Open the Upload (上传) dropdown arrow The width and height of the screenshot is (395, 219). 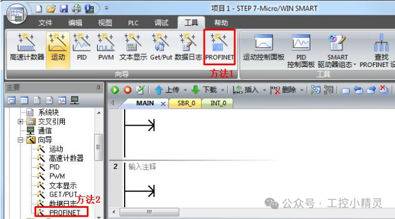[x=185, y=90]
